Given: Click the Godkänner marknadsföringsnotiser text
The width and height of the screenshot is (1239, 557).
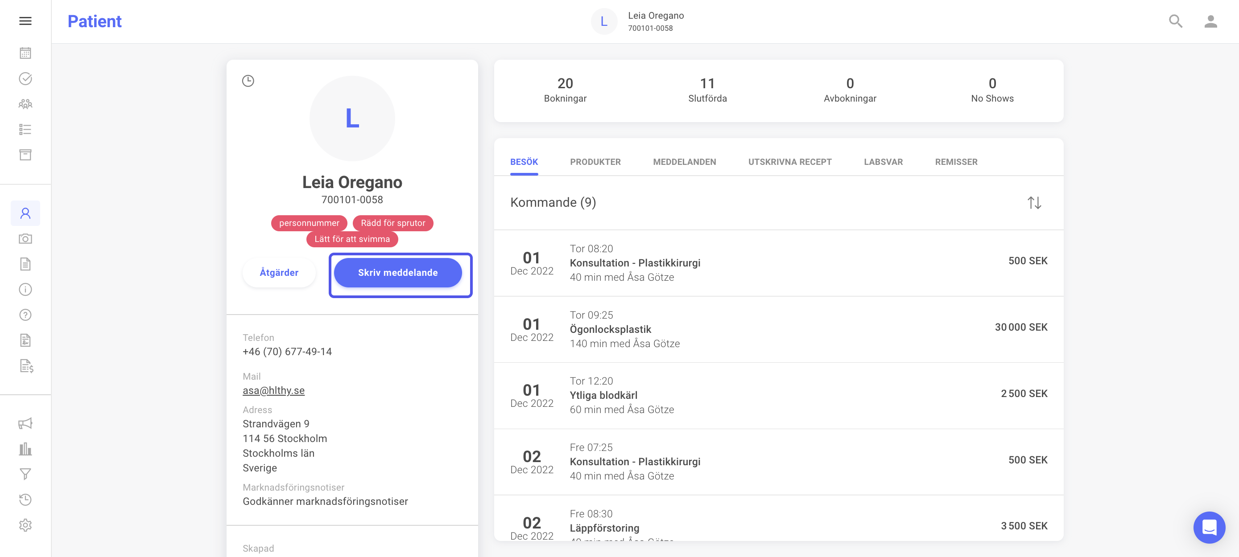Looking at the screenshot, I should click(325, 501).
